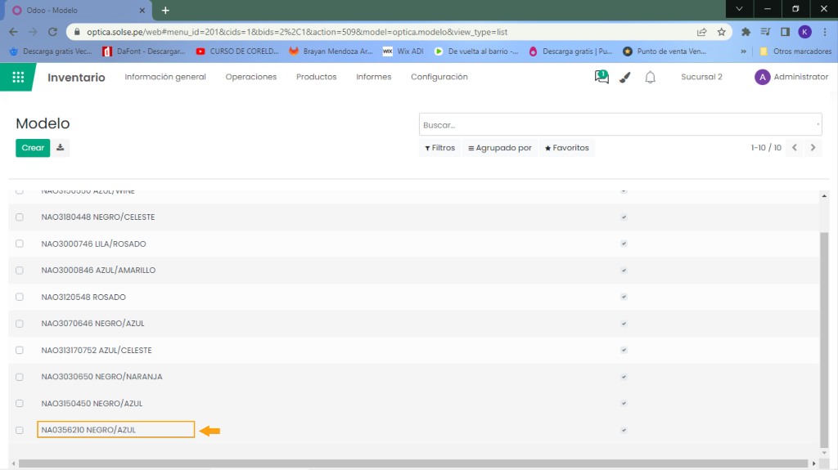Viewport: 838px width, 470px height.
Task: Open the notifications bell
Action: 651,77
